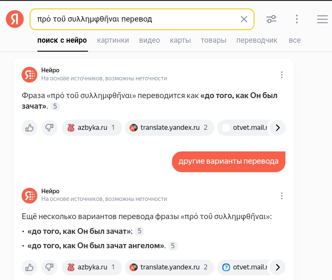Open options for first Neuro answer
The height and width of the screenshot is (280, 332).
(x=282, y=75)
